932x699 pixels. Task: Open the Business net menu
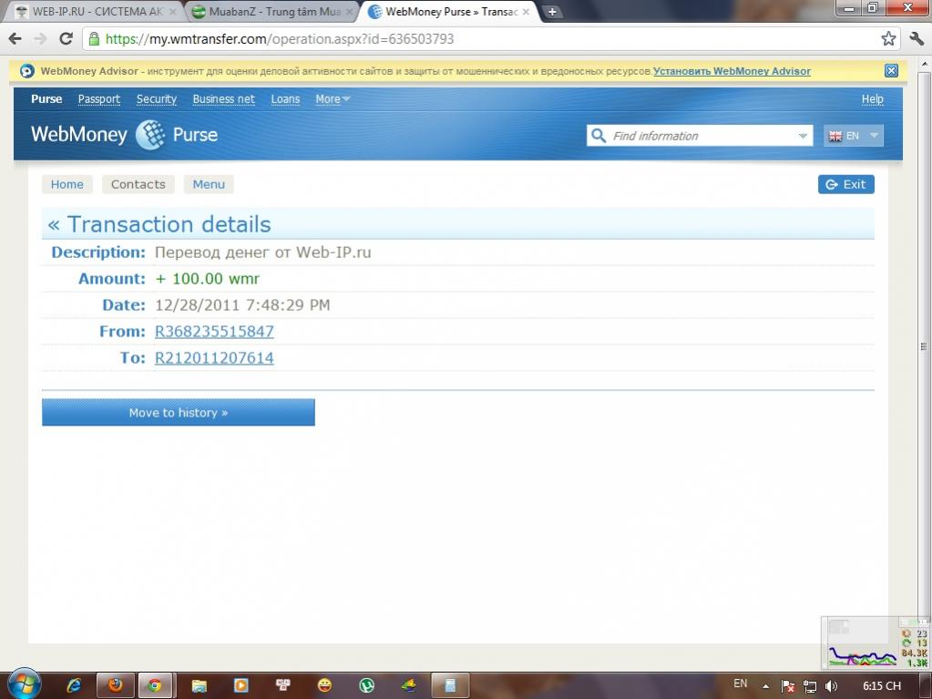coord(223,99)
